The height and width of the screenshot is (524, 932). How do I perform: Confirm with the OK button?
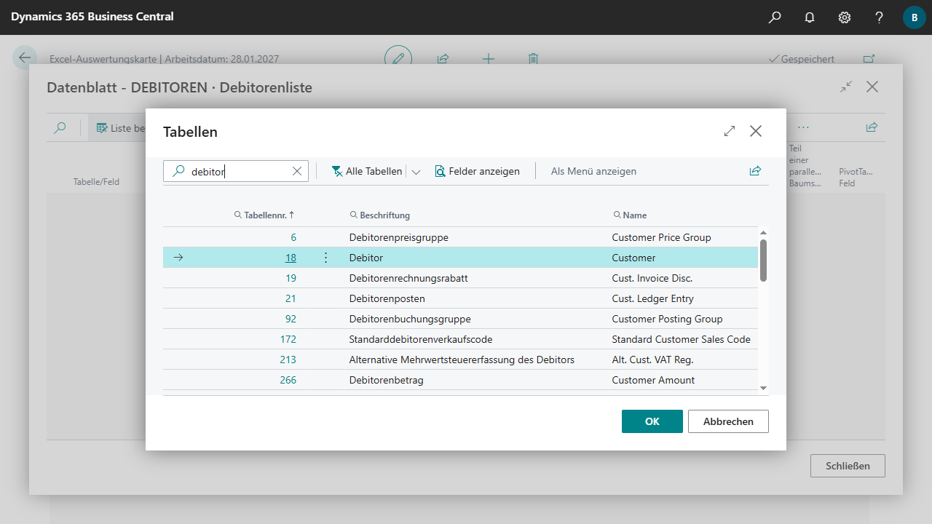[652, 421]
